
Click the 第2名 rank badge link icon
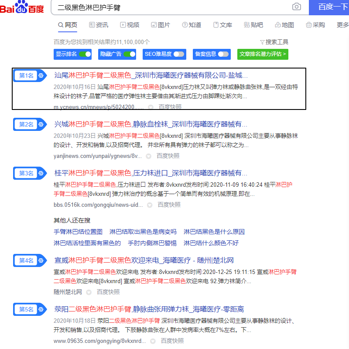pyautogui.click(x=41, y=124)
